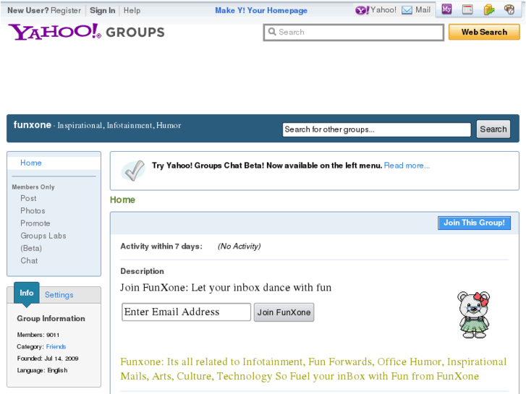526x394 pixels.
Task: Click the checkmark icon in Chat Beta notice
Action: click(x=133, y=171)
